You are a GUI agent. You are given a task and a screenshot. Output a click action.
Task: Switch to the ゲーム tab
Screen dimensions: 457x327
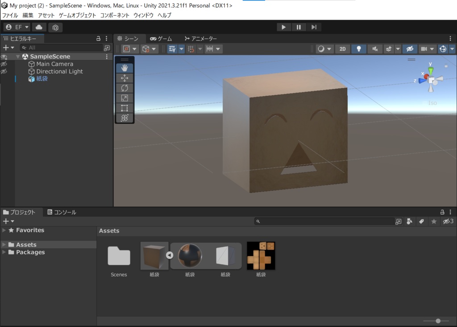(x=162, y=38)
